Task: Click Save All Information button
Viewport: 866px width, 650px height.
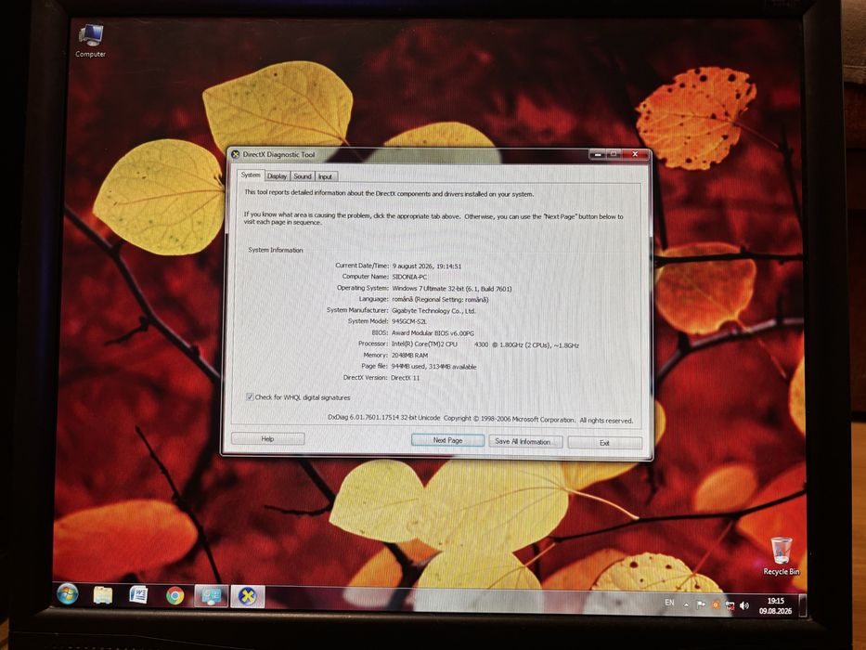Action: tap(525, 442)
